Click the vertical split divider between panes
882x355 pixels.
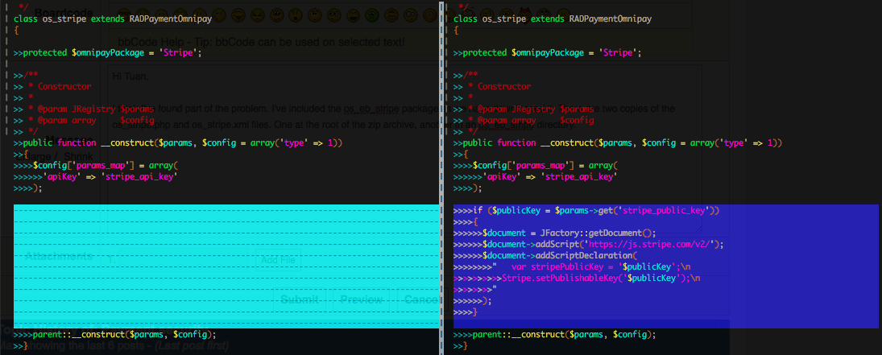(x=441, y=177)
